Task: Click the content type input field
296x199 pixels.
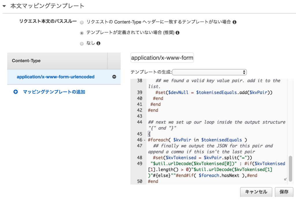Action: (162, 58)
